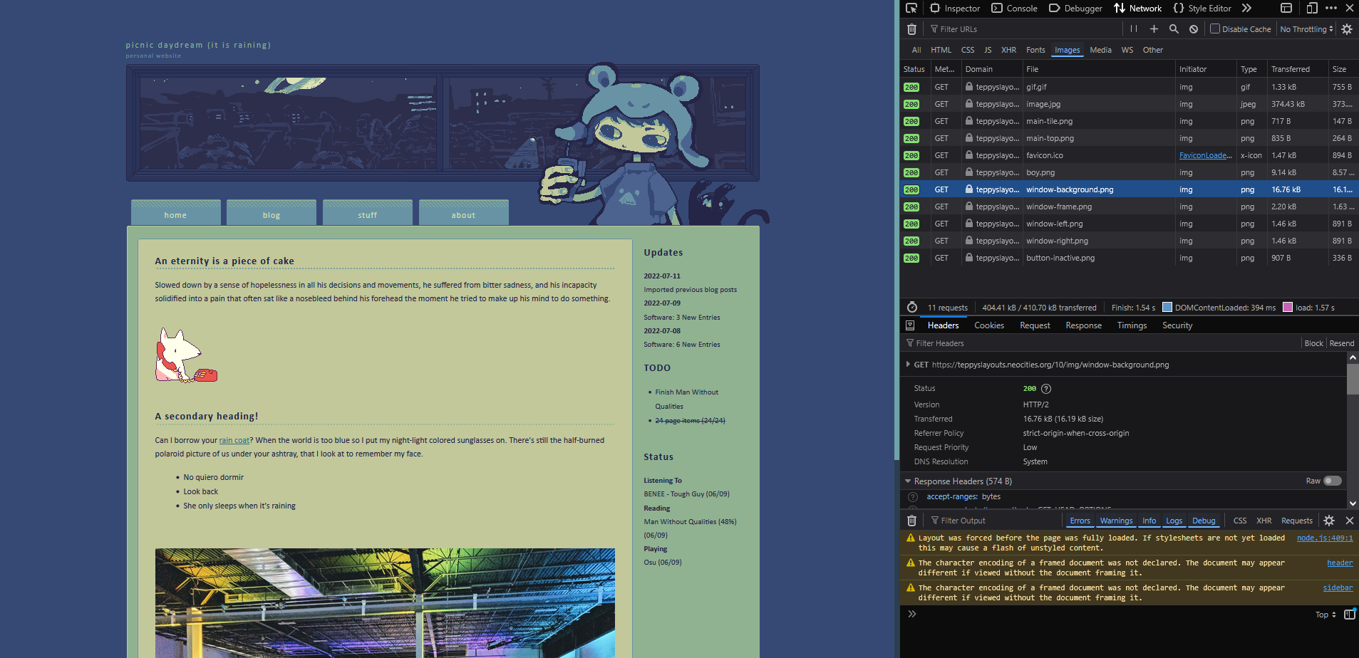Click the Resend button

[1341, 343]
